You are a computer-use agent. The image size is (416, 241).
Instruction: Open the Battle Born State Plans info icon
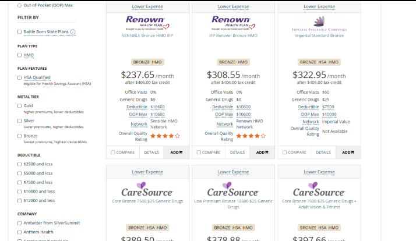[x=73, y=32]
